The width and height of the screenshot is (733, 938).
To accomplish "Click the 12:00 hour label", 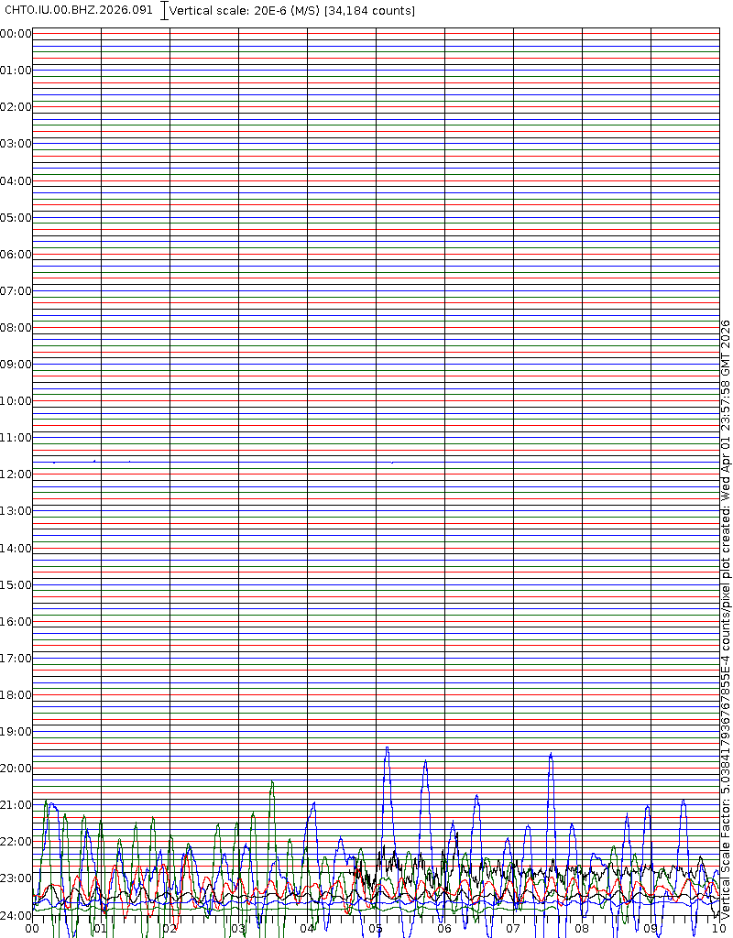I will [x=16, y=474].
